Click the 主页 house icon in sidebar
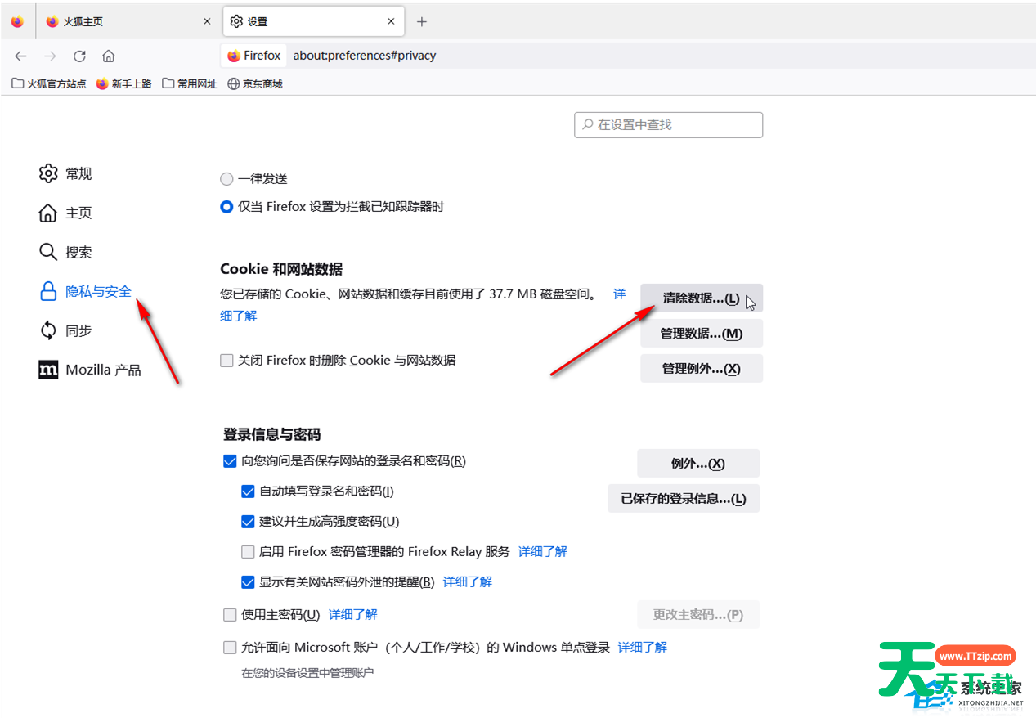The height and width of the screenshot is (718, 1036). 48,213
